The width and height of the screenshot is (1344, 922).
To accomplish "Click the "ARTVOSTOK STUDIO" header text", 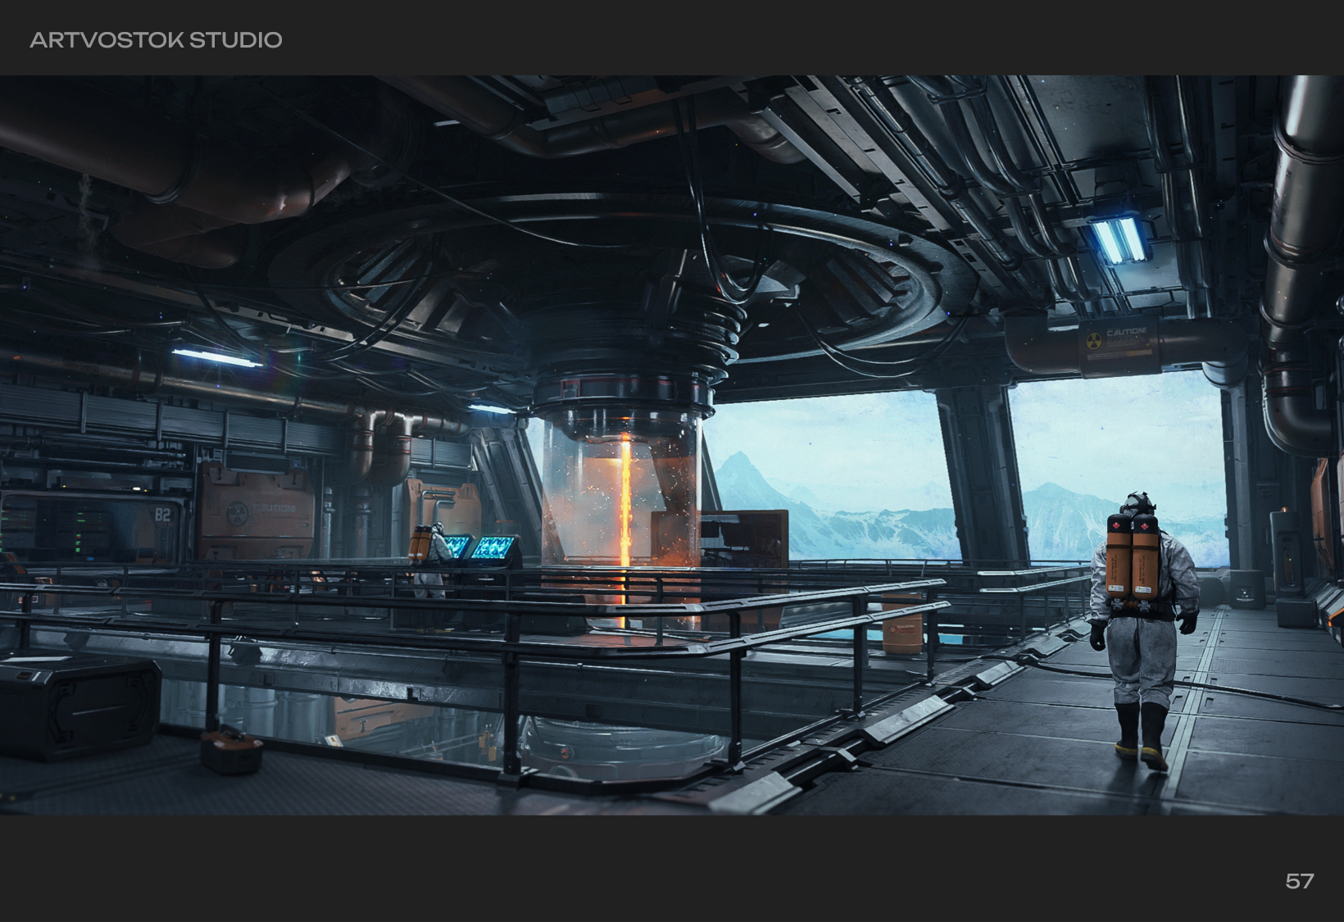I will [156, 39].
